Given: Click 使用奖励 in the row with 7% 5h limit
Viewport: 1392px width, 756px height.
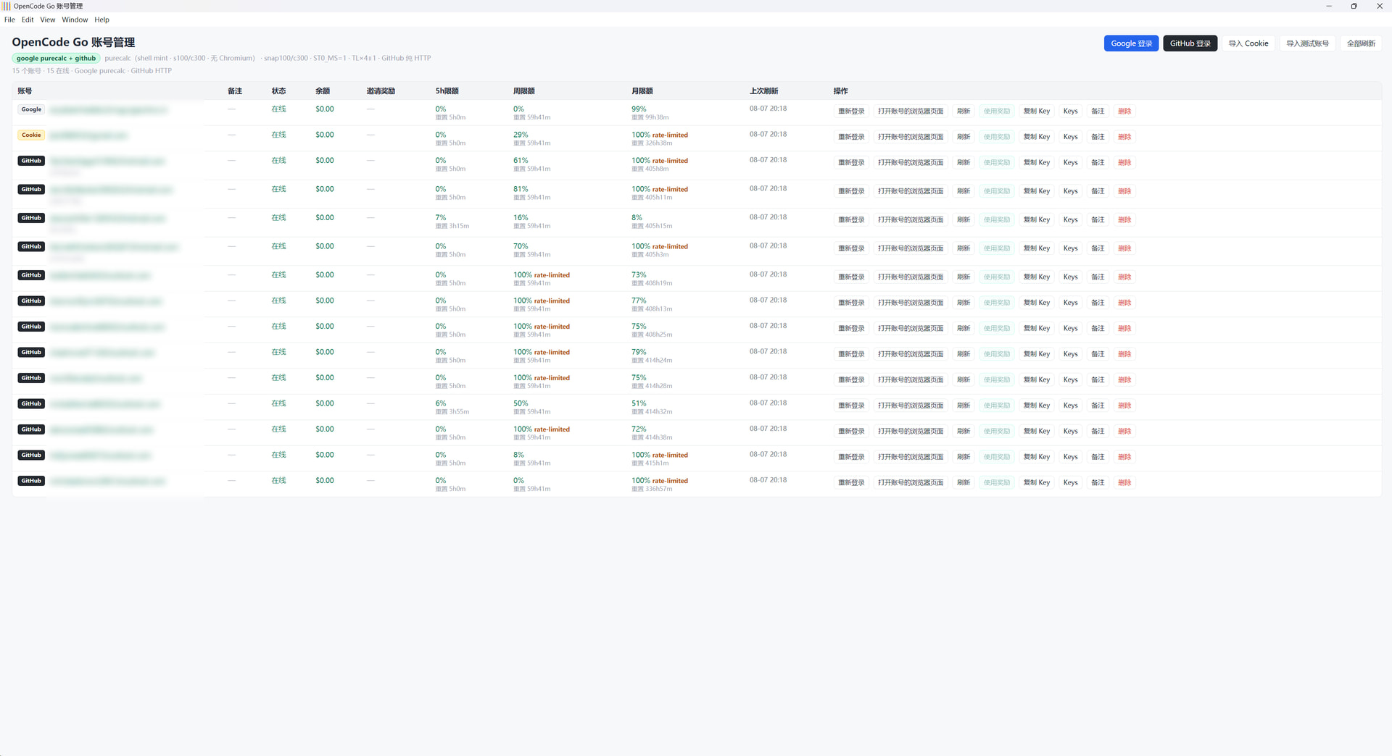Looking at the screenshot, I should (997, 219).
